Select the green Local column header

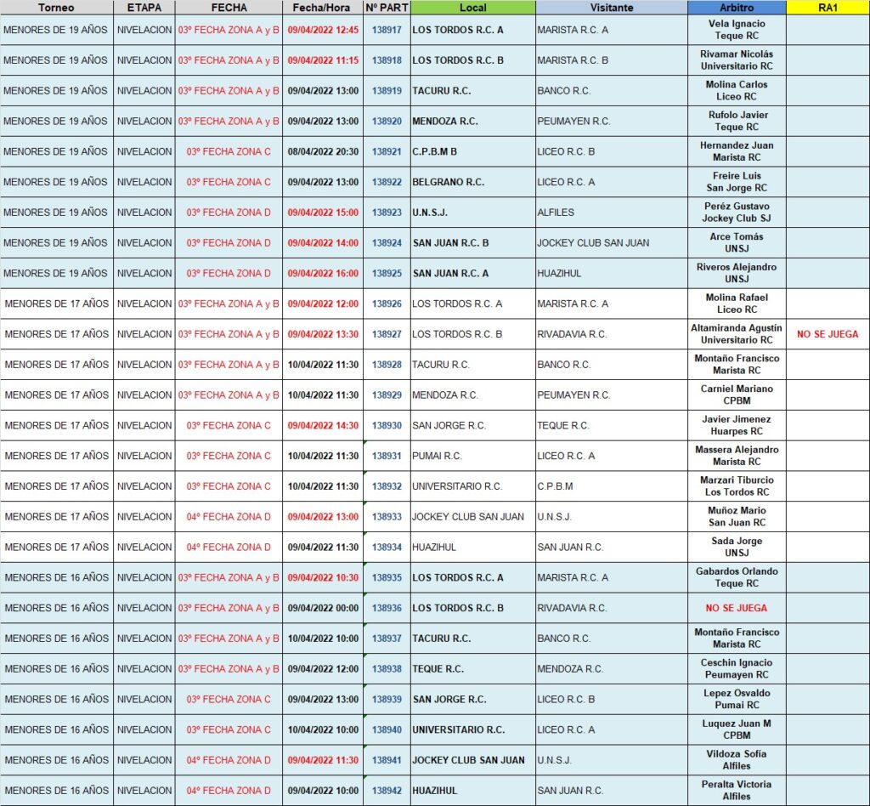[472, 8]
